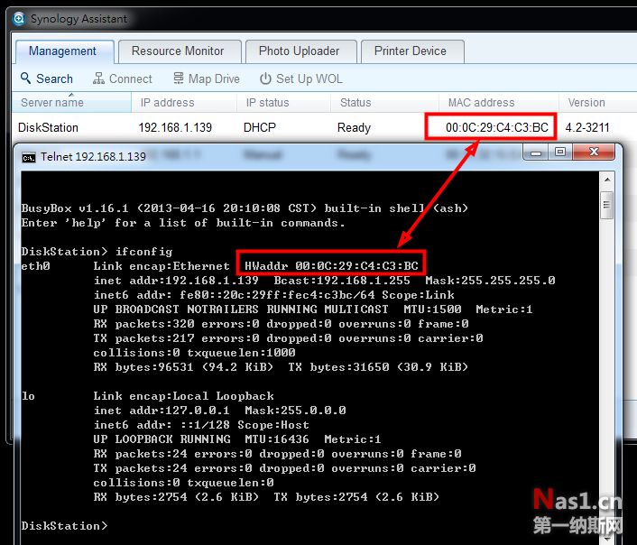
Task: Click the ifconfig command text
Action: coord(143,252)
